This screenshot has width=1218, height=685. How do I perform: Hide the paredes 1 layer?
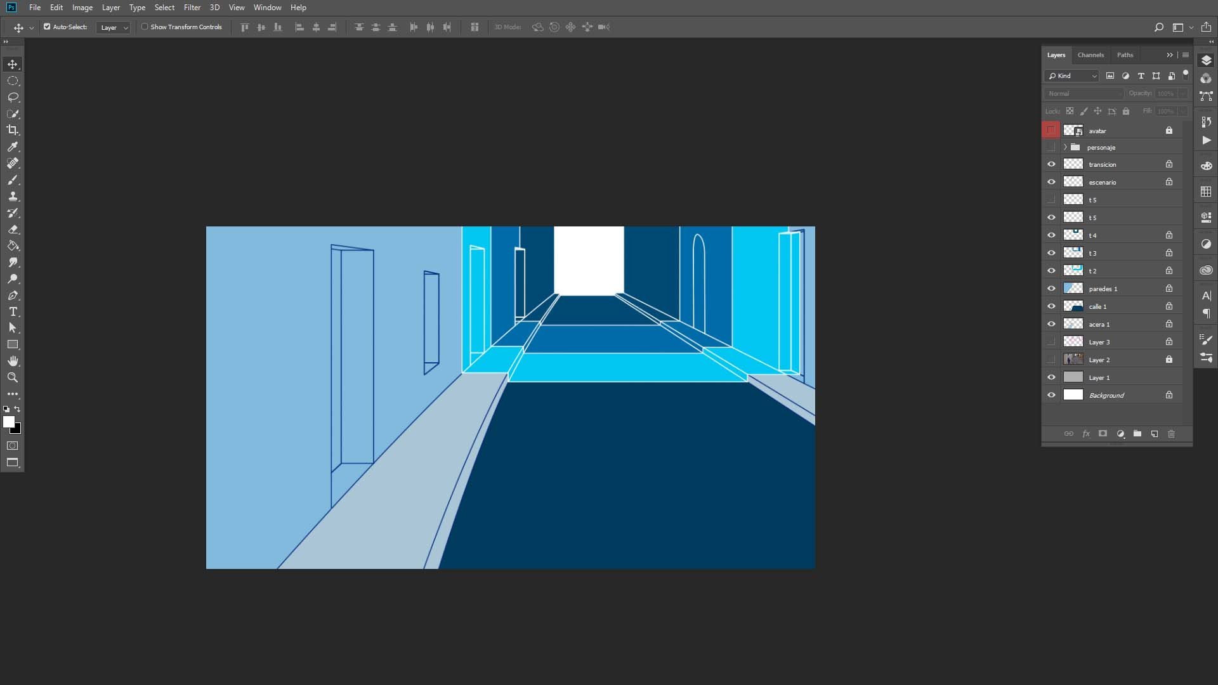pyautogui.click(x=1051, y=289)
